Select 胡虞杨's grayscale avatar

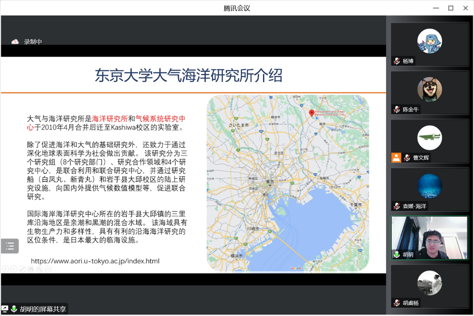(430, 283)
